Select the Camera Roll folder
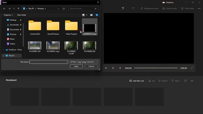Image resolution: width=203 pixels, height=114 pixels. (35, 28)
